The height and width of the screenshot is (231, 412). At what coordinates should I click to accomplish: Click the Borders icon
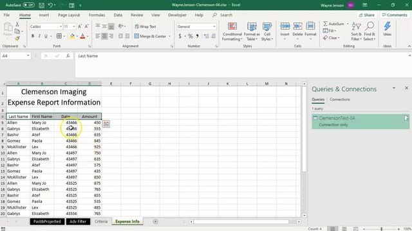tap(59, 36)
